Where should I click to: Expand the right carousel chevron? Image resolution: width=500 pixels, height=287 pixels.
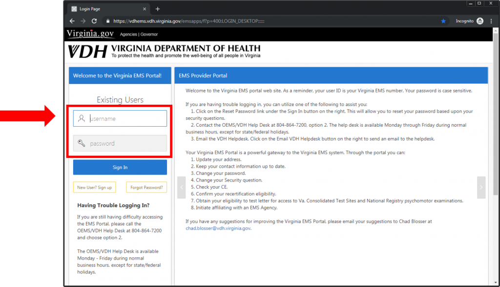tap(481, 187)
